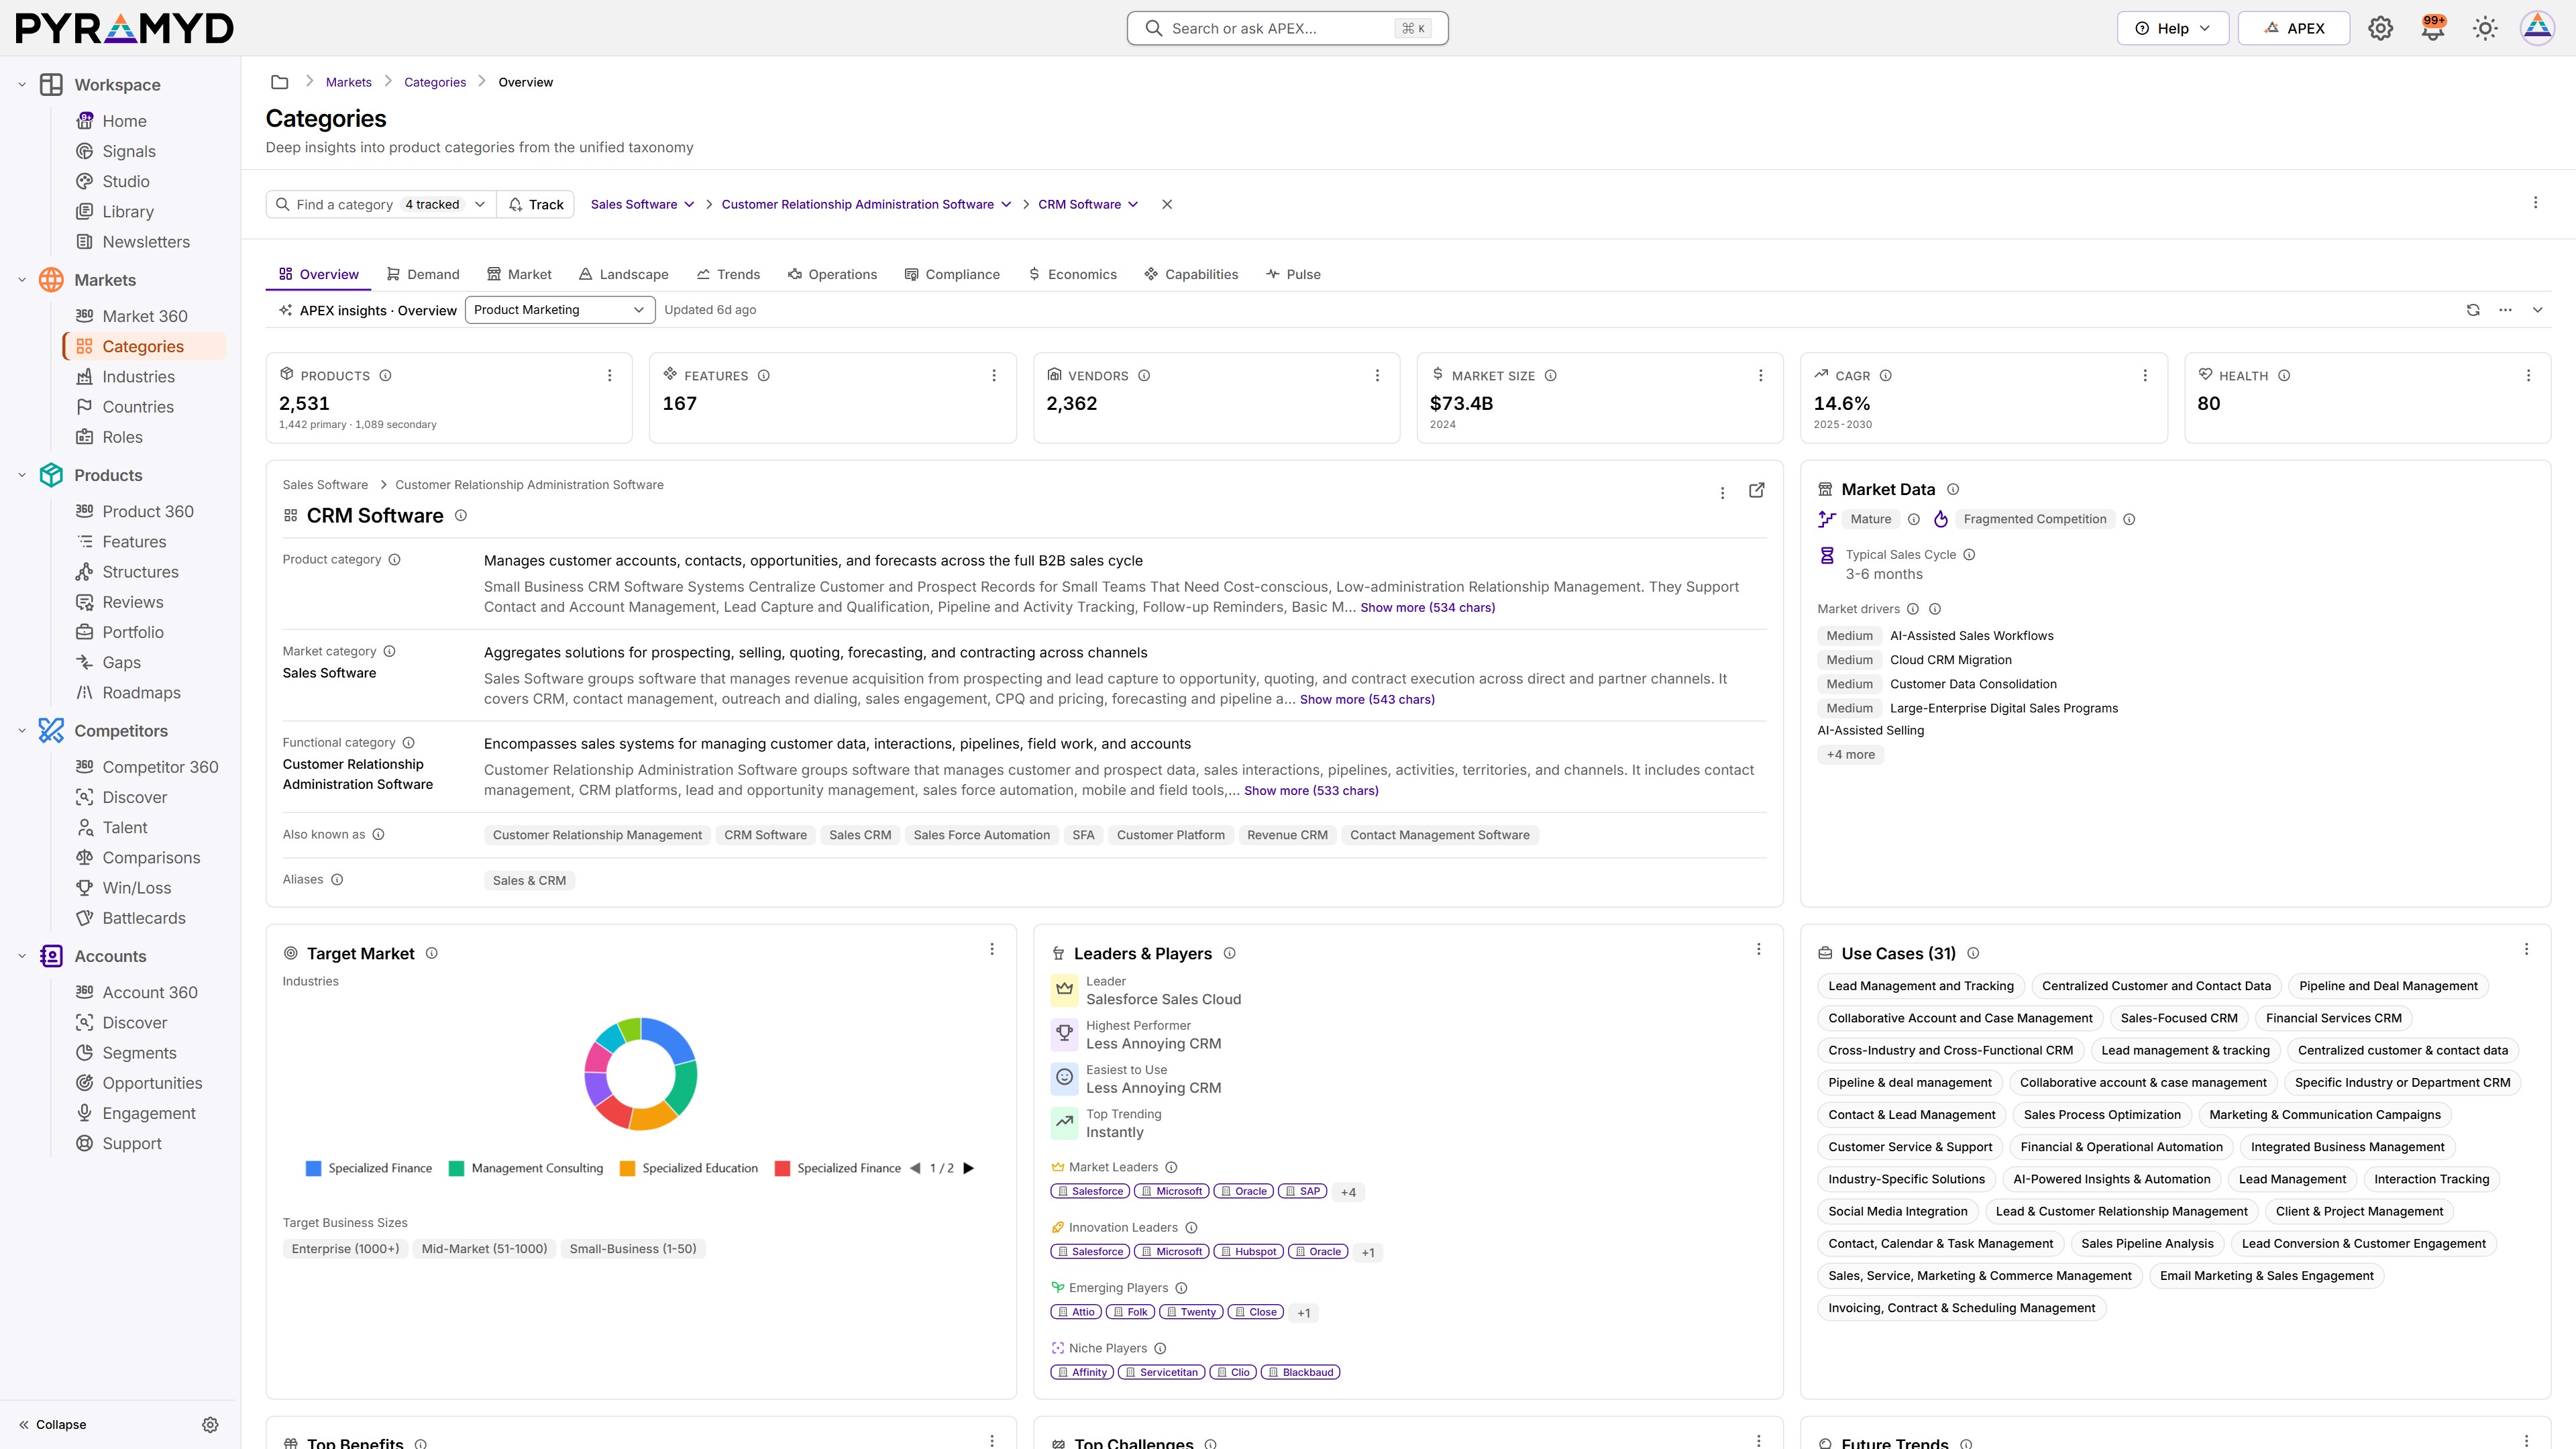Click the APEX button in top bar
Screen dimensions: 2576x1449
(x=2294, y=28)
